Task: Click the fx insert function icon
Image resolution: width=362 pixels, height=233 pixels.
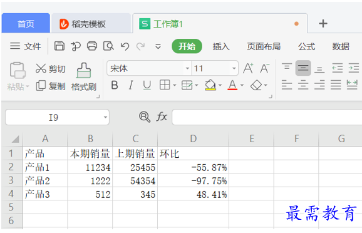Action: click(x=162, y=116)
